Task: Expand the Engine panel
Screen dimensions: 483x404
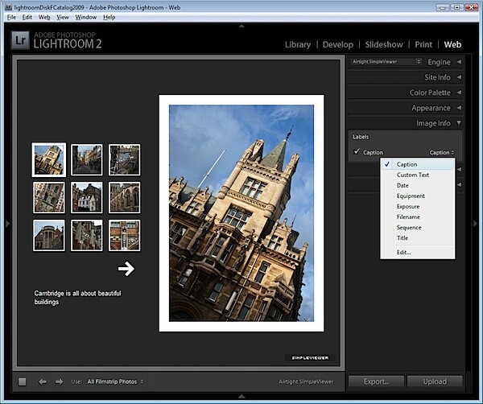Action: (459, 62)
